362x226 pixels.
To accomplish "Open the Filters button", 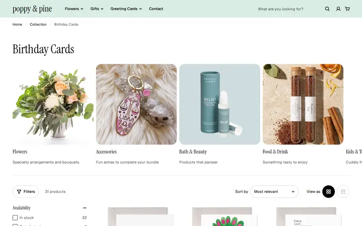I will [26, 192].
